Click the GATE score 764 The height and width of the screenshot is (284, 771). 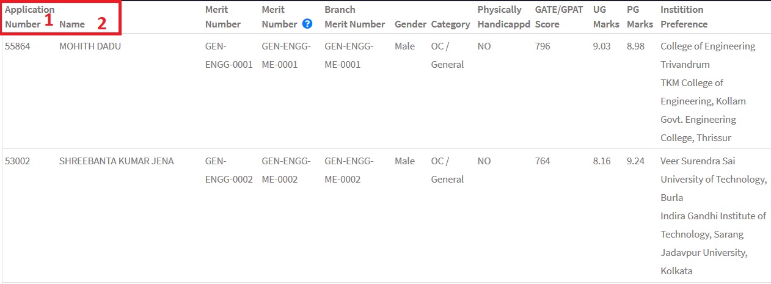point(542,161)
